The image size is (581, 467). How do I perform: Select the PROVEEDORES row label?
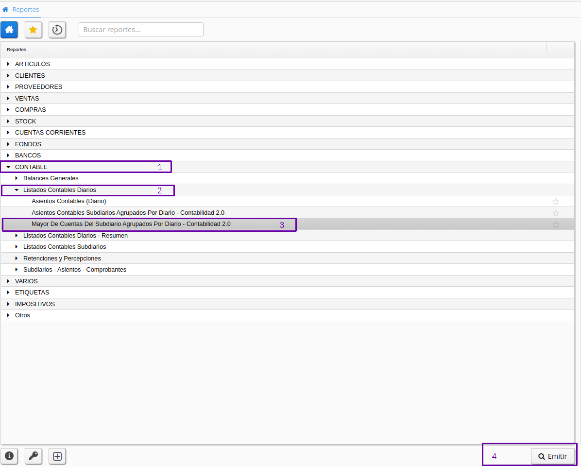38,86
